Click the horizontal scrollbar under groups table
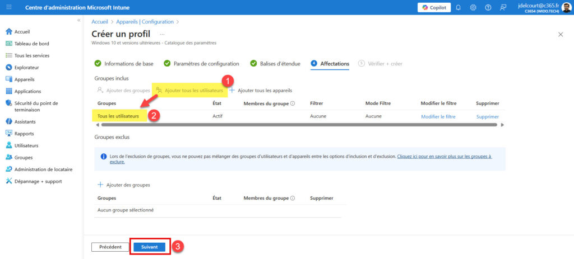This screenshot has width=574, height=259. (297, 125)
